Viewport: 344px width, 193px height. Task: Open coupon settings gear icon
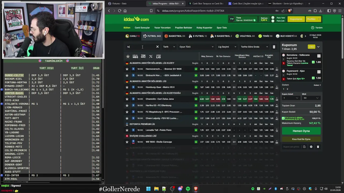[311, 147]
